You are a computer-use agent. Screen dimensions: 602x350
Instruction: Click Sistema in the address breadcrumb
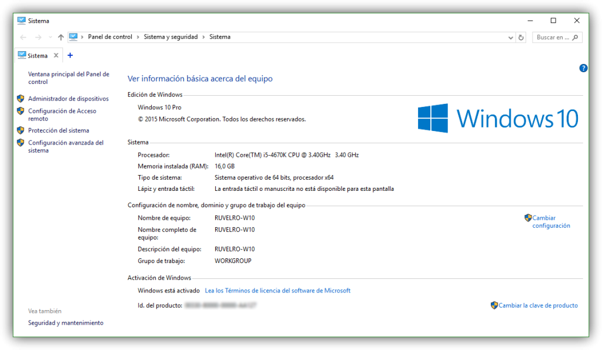tap(220, 37)
